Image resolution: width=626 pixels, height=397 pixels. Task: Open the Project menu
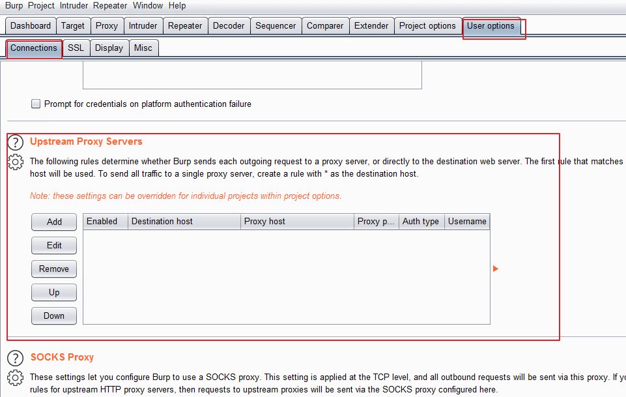point(41,6)
